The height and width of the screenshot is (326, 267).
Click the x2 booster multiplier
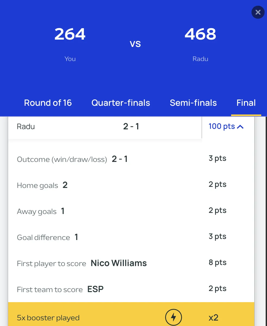213,318
